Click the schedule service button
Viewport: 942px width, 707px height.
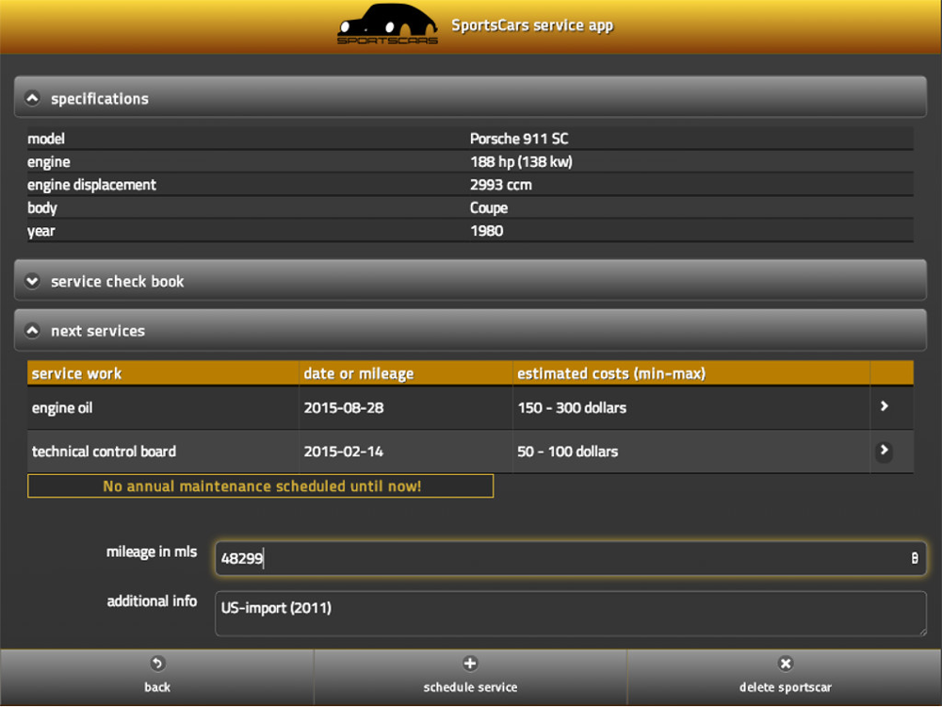470,677
